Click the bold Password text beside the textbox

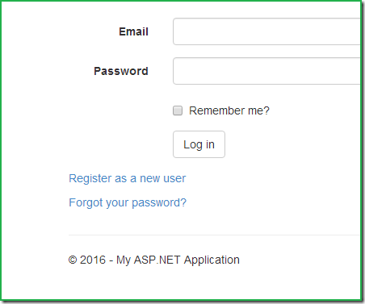tap(121, 71)
